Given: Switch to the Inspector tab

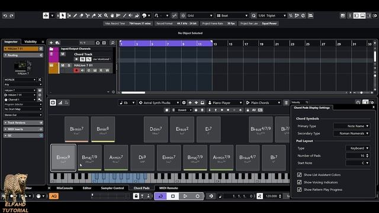Looking at the screenshot, I should tap(11, 42).
